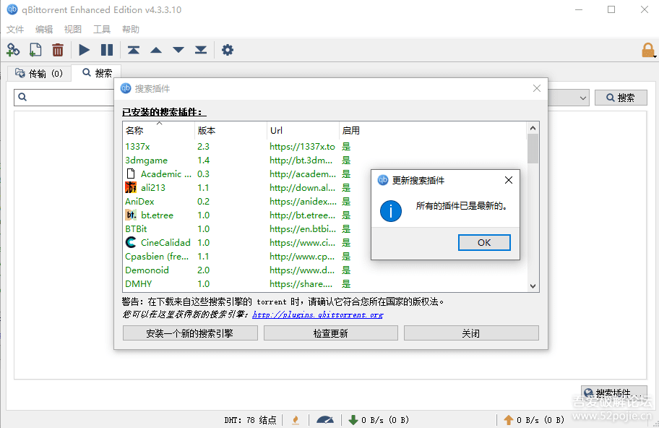Click OK in update plugins dialog
The image size is (659, 428).
tap(484, 243)
